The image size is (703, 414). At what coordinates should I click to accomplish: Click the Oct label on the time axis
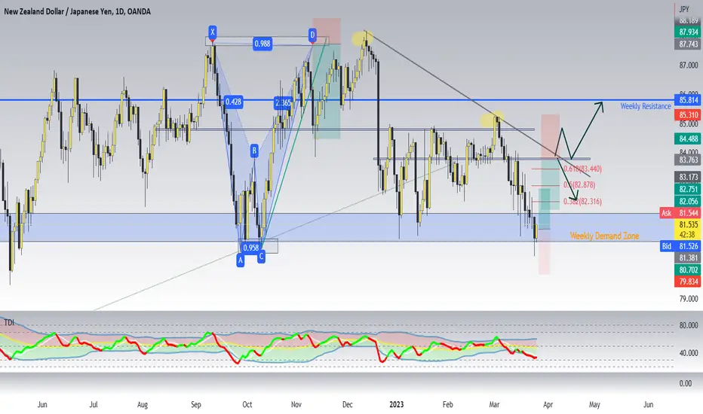pyautogui.click(x=247, y=405)
